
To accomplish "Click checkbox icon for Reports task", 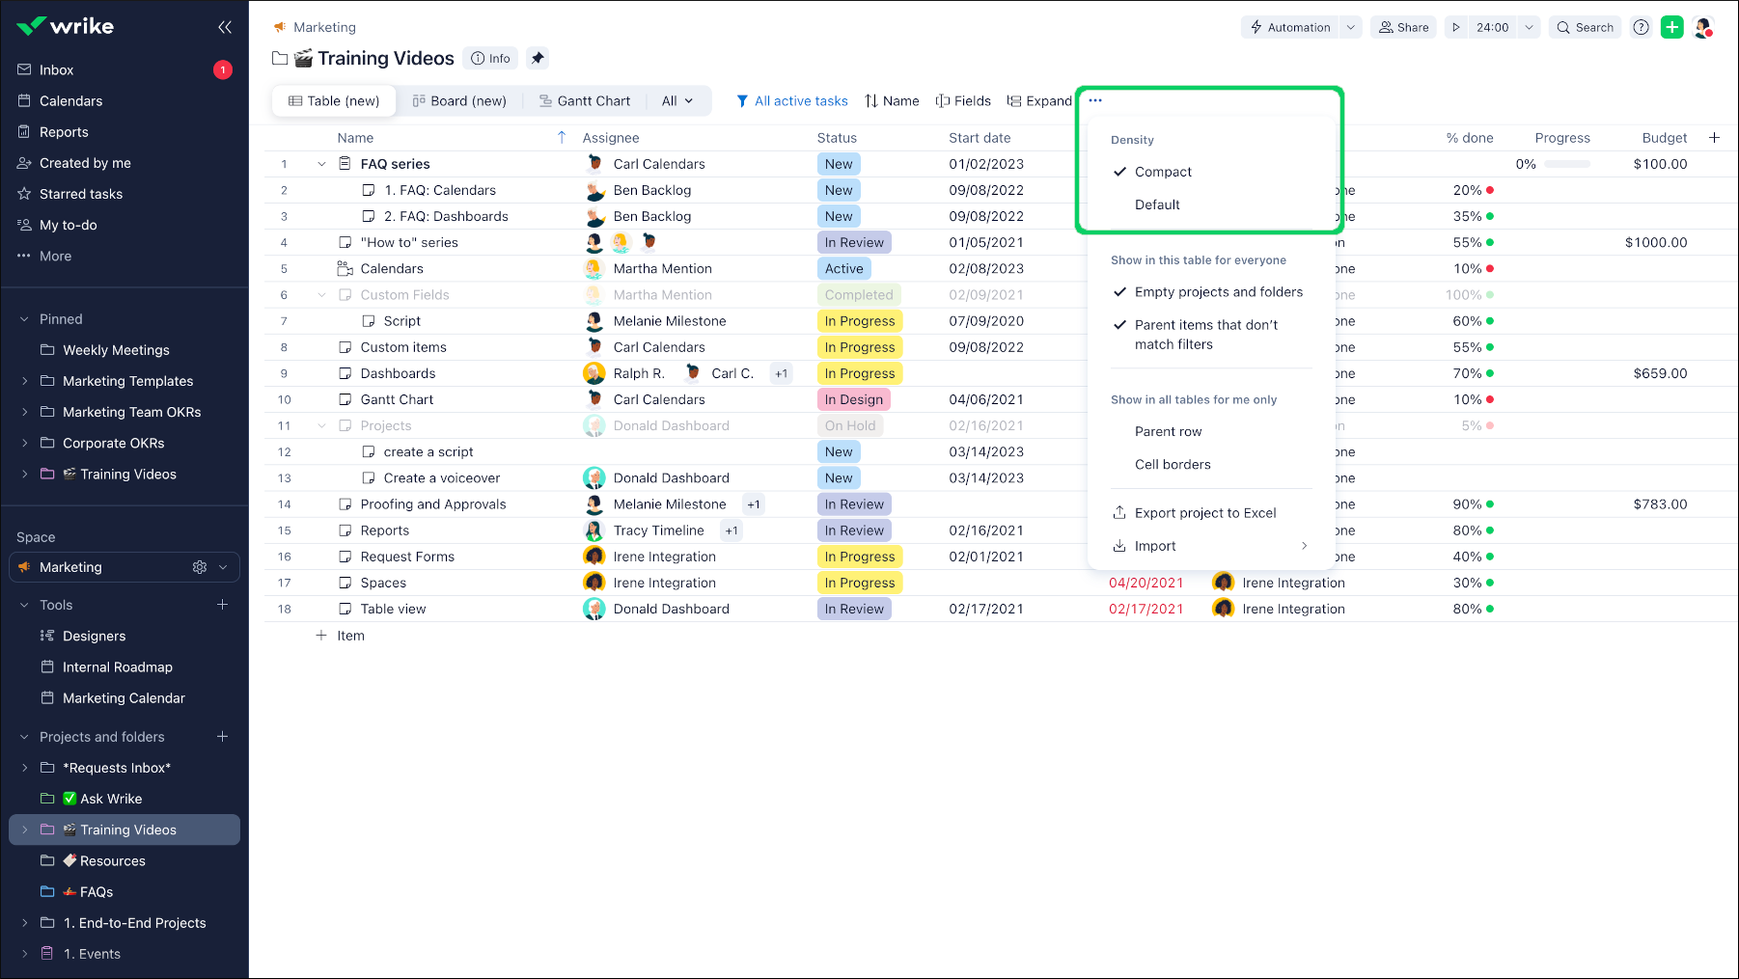I will (x=345, y=530).
